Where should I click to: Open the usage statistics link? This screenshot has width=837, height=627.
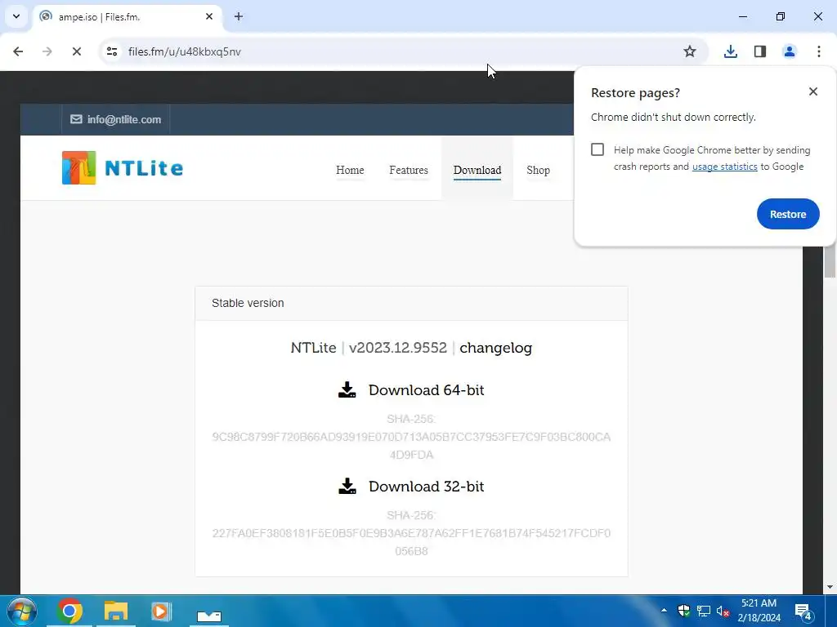tap(724, 167)
